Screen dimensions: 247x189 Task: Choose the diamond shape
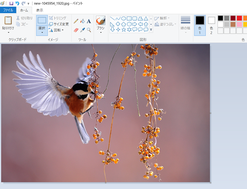118,24
